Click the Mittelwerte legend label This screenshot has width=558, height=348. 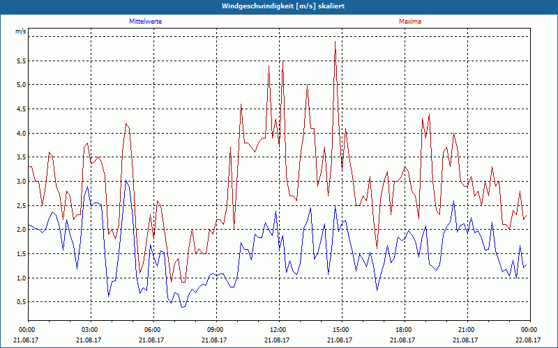[145, 22]
